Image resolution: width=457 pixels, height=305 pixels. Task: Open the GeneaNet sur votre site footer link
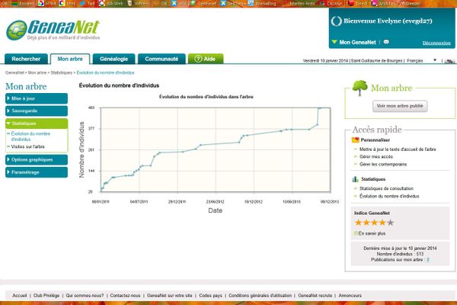click(x=170, y=296)
